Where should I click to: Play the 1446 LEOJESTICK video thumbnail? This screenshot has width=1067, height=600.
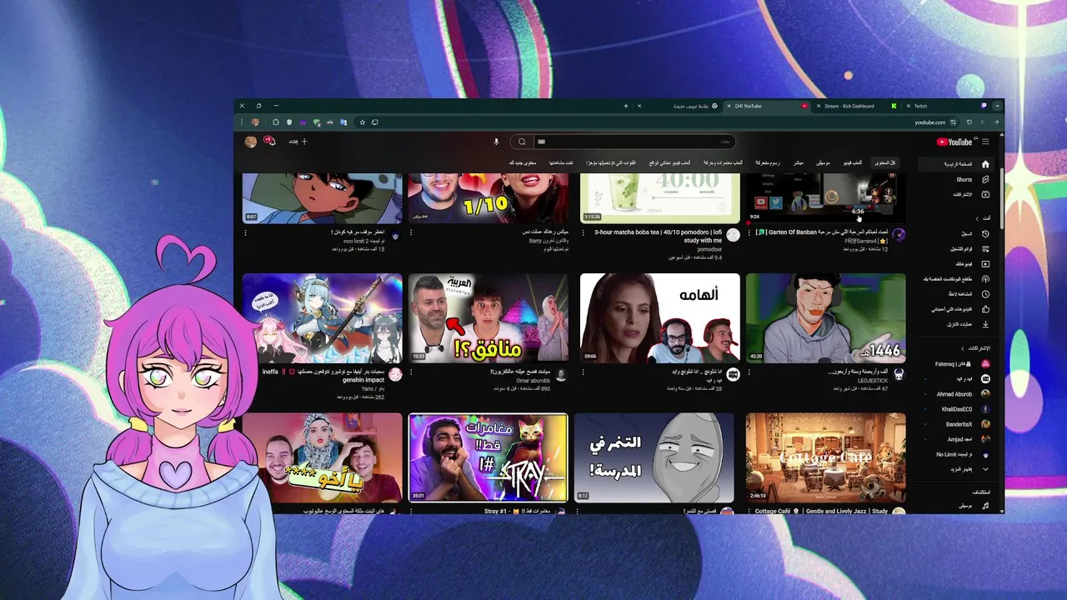[825, 317]
